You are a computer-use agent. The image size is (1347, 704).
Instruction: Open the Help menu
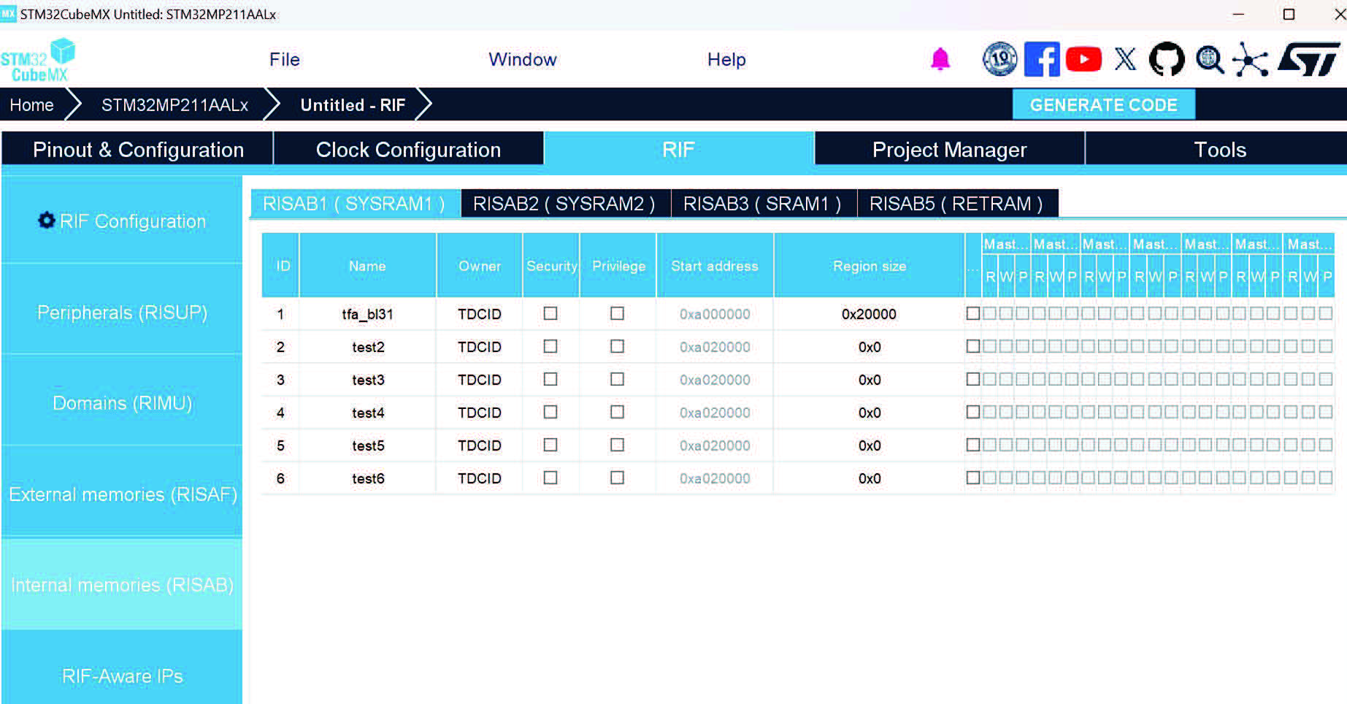click(x=726, y=60)
